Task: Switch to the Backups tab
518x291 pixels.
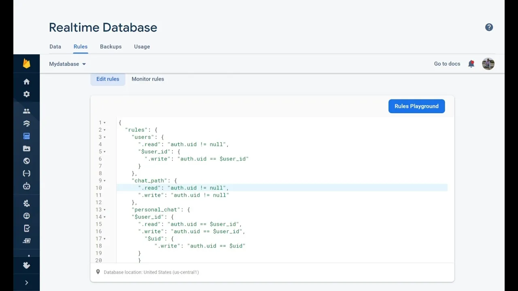Action: pos(111,46)
